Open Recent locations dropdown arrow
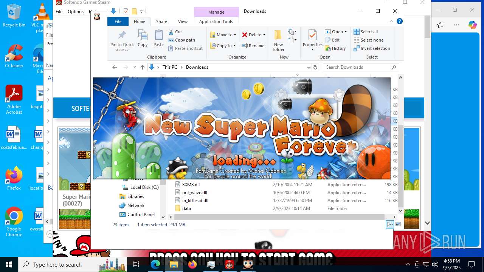The width and height of the screenshot is (484, 272). [x=135, y=67]
